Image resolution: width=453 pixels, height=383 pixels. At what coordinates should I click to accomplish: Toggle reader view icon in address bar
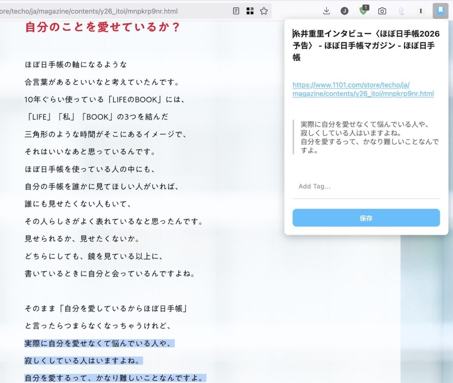pyautogui.click(x=236, y=11)
